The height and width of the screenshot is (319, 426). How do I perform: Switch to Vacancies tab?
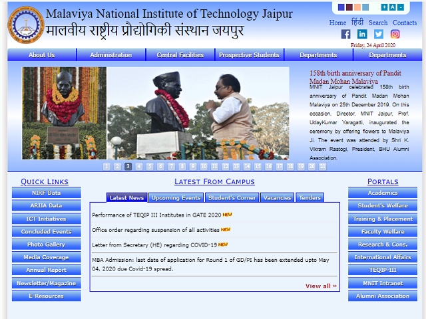(x=278, y=198)
